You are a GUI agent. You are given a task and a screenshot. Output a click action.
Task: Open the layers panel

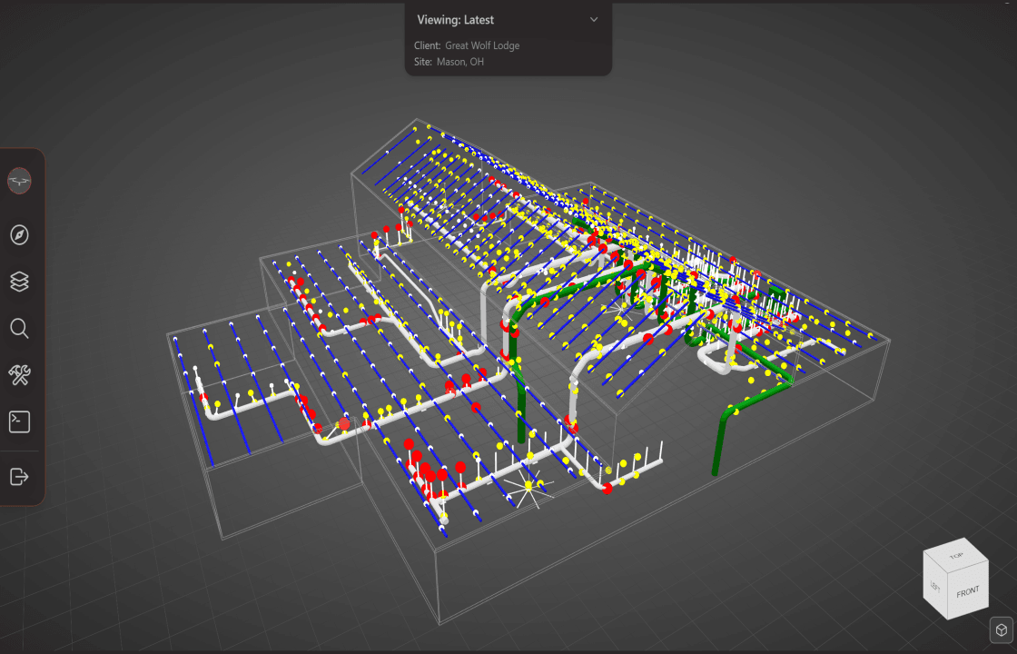tap(19, 282)
